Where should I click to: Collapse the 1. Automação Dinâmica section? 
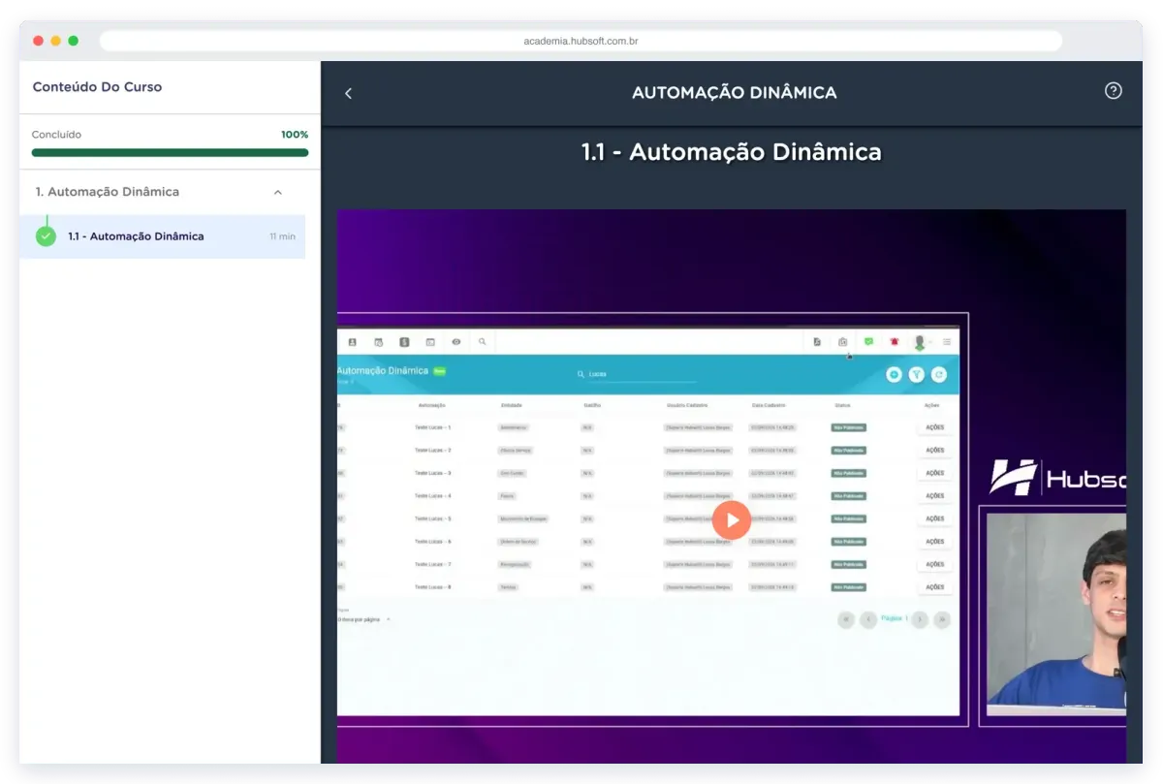coord(278,192)
